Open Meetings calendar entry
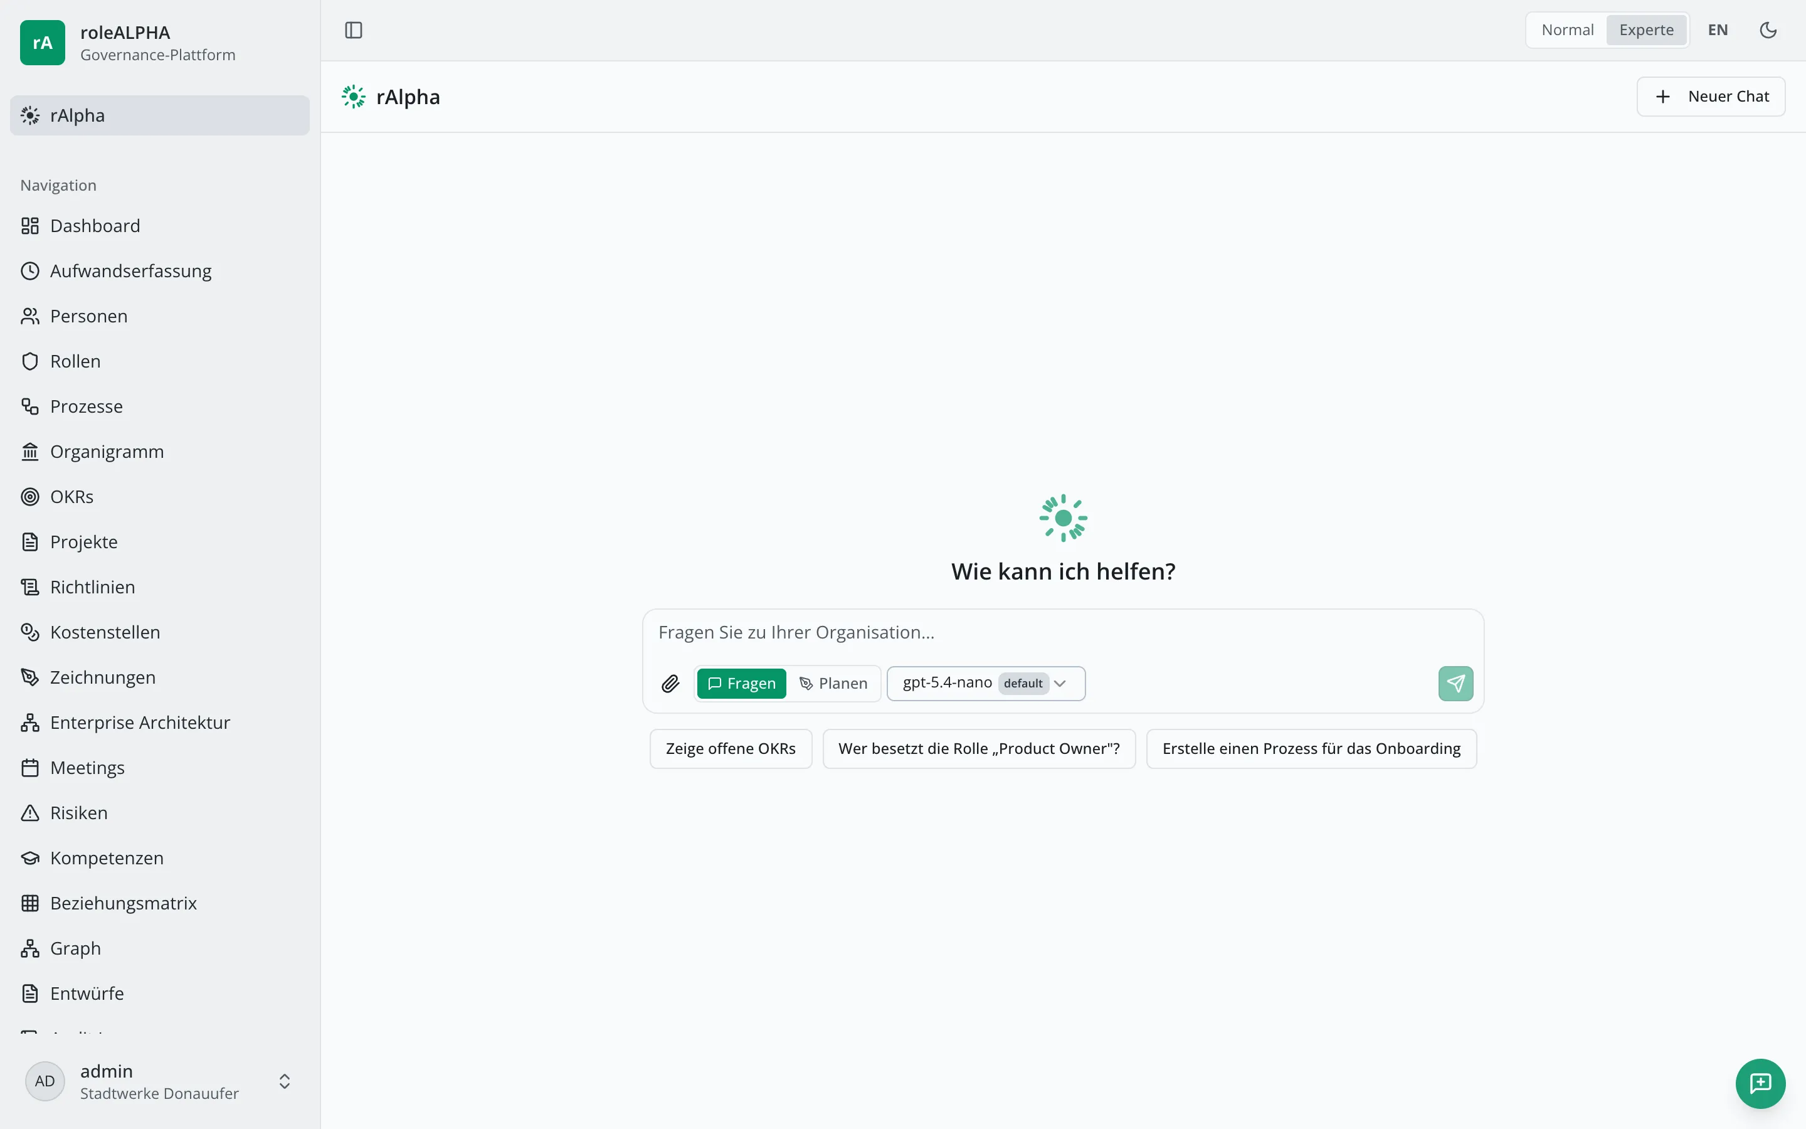This screenshot has width=1806, height=1129. point(160,768)
